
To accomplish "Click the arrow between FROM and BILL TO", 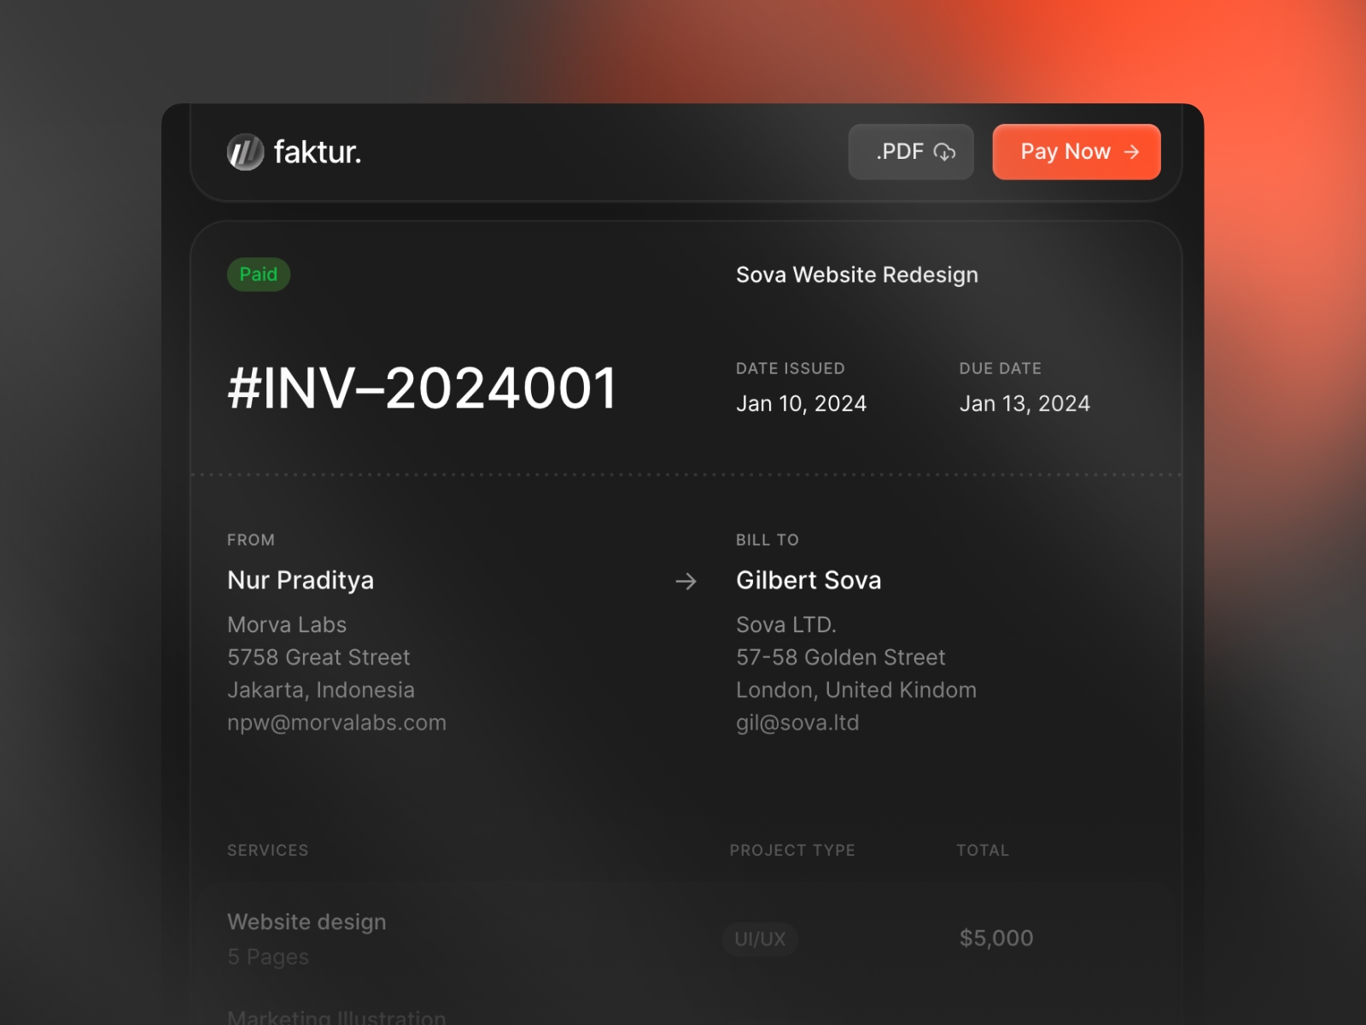I will tap(686, 581).
